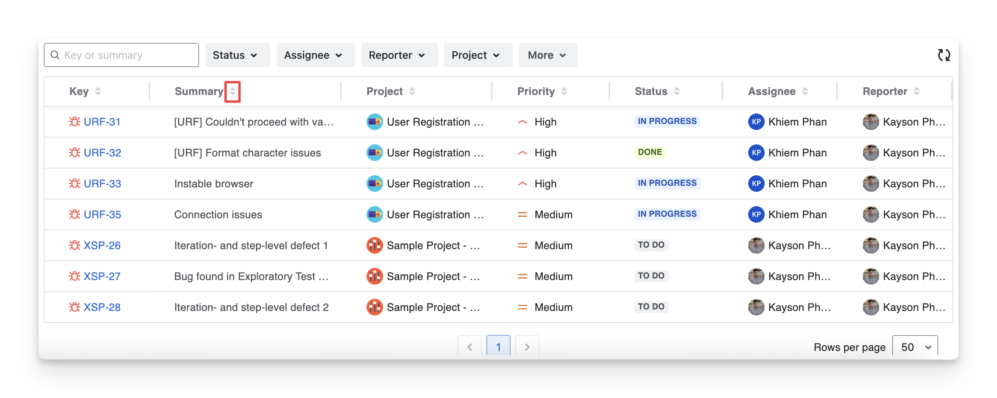997x398 pixels.
Task: Open the Status filter dropdown
Action: tap(237, 55)
